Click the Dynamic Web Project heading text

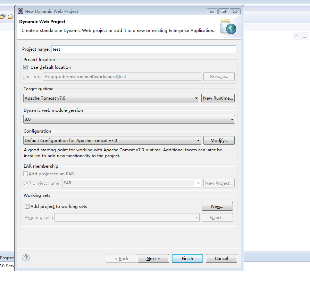(x=42, y=22)
